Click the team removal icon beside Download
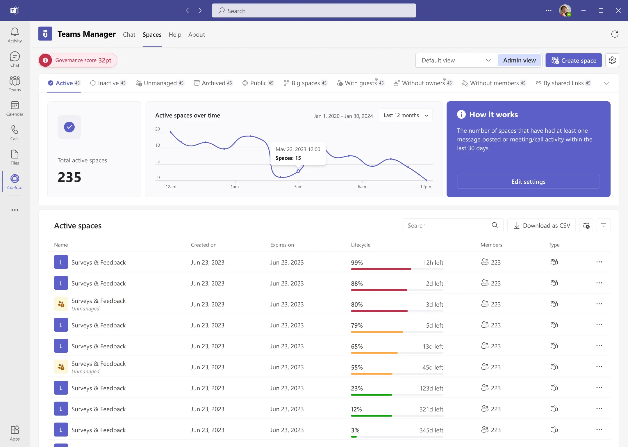 pyautogui.click(x=586, y=225)
